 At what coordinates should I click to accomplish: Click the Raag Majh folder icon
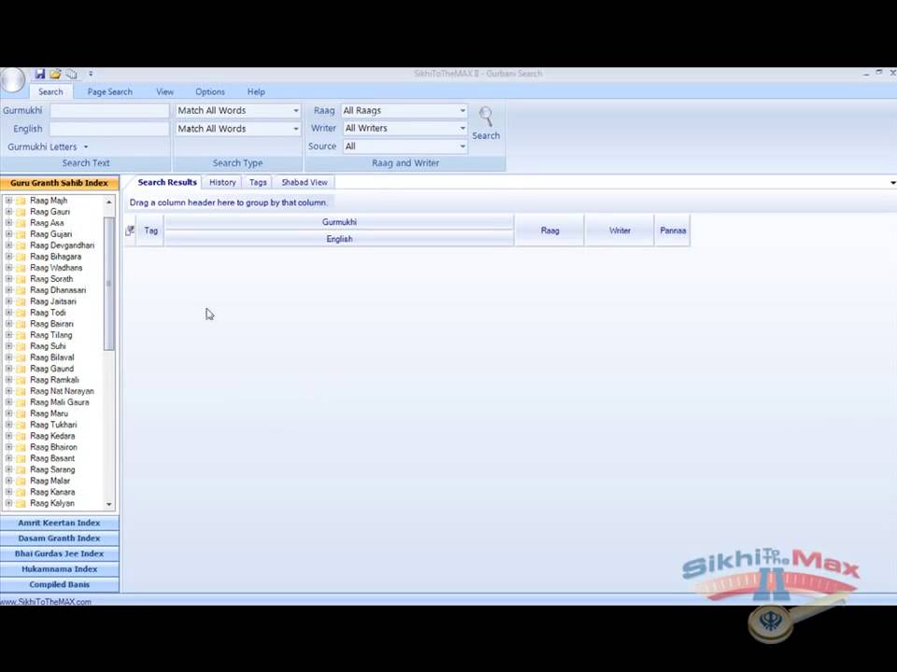(21, 201)
